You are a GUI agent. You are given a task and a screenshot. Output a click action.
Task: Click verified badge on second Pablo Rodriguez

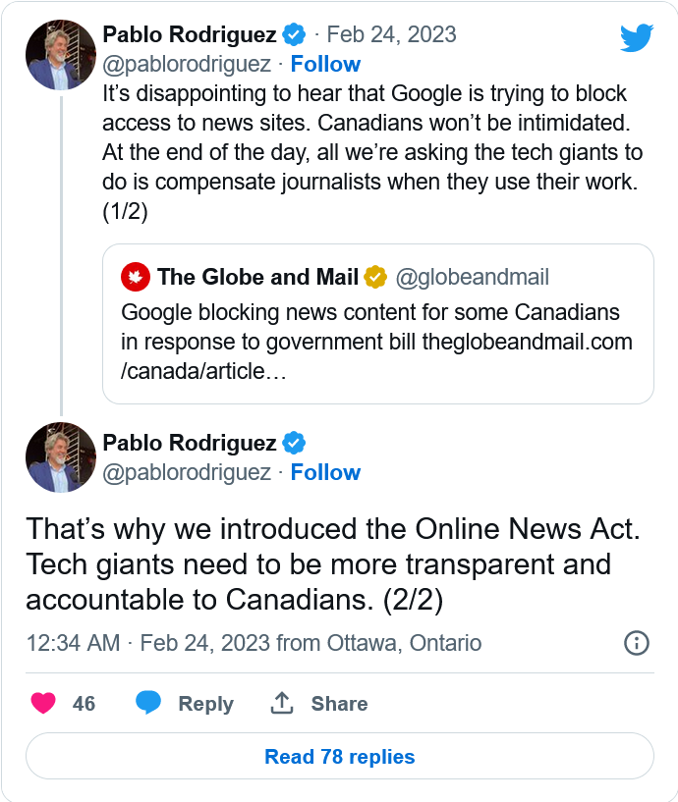[x=294, y=443]
